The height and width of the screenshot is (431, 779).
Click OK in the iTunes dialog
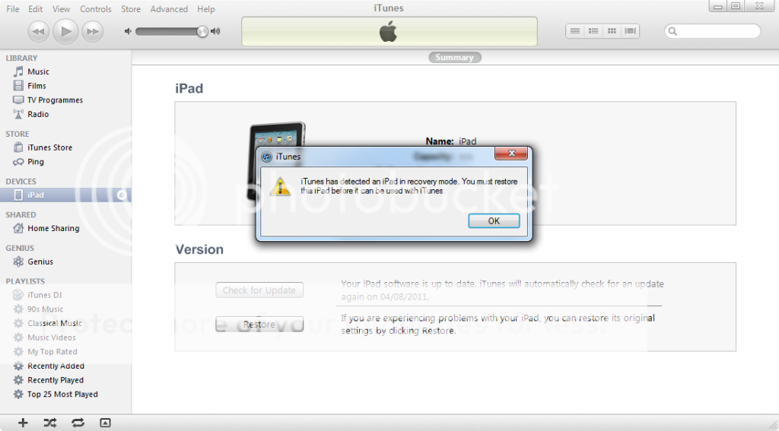pyautogui.click(x=494, y=221)
